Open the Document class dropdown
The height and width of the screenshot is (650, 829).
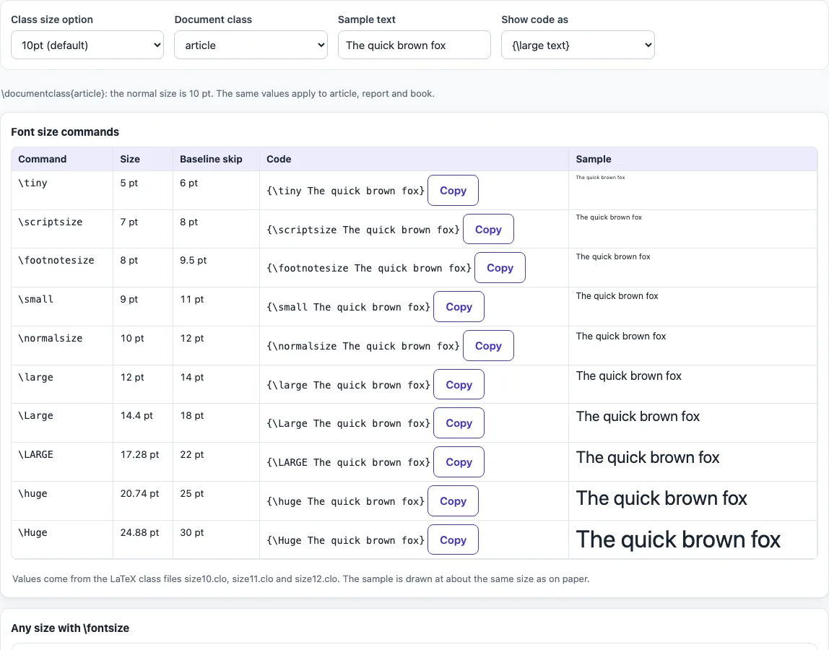(251, 45)
